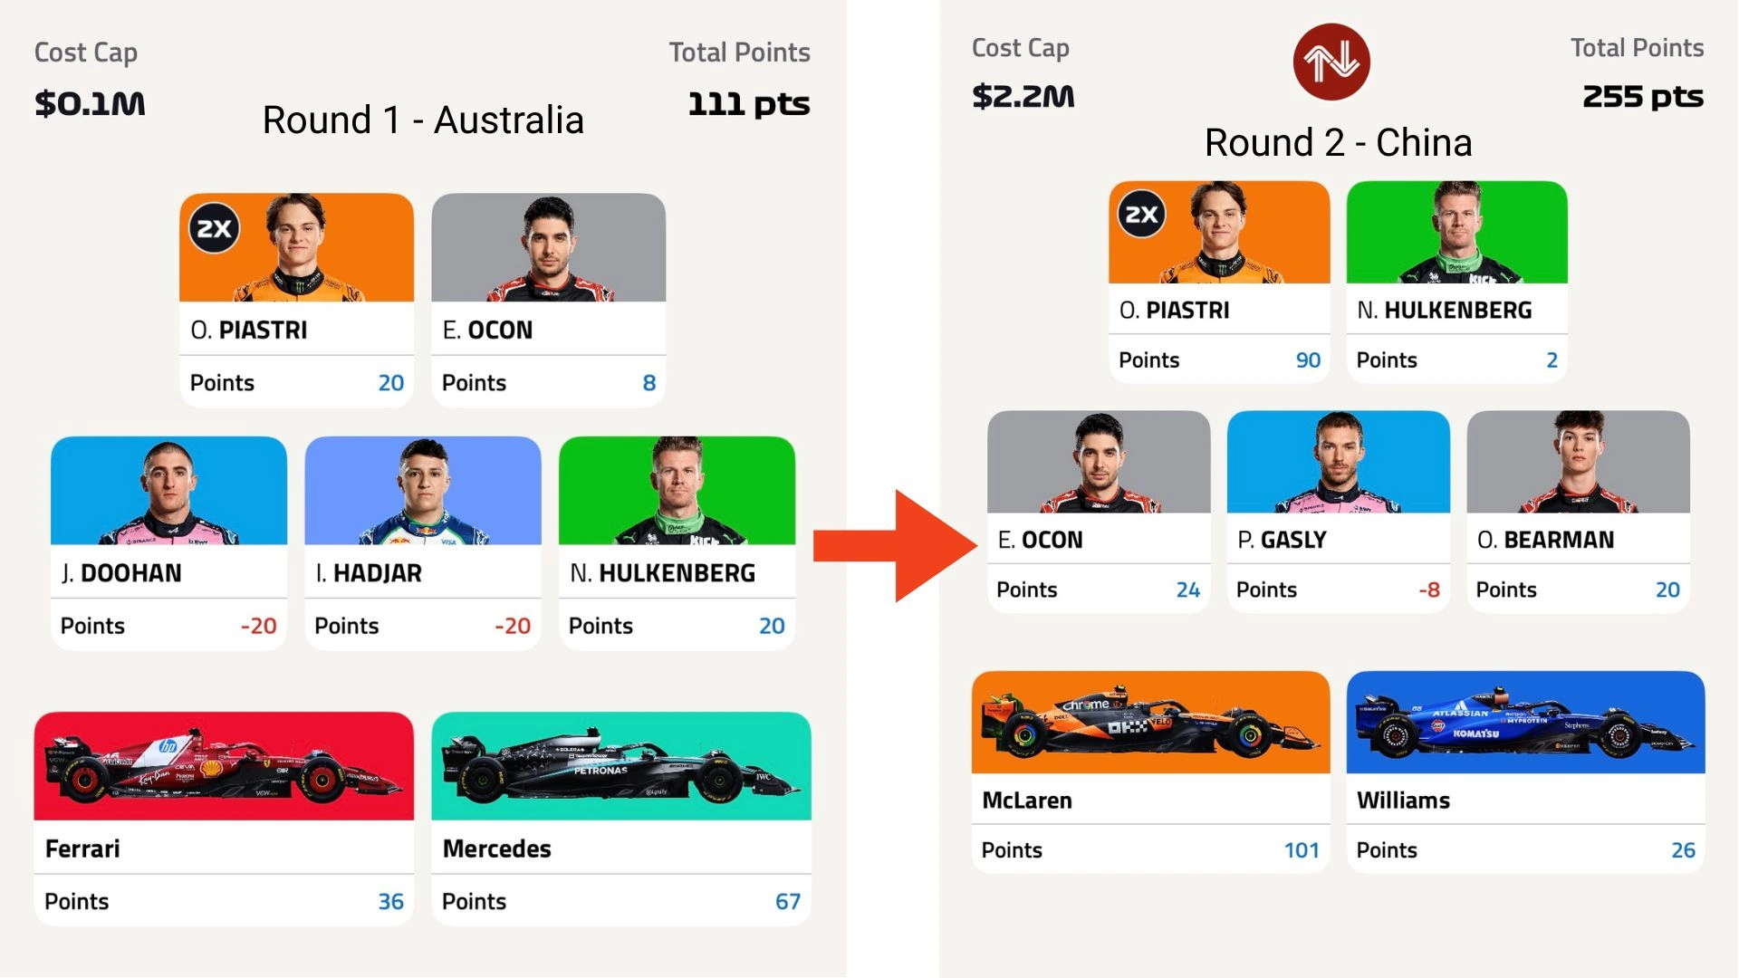
Task: Switch to Round 1 - Australia view
Action: point(422,119)
